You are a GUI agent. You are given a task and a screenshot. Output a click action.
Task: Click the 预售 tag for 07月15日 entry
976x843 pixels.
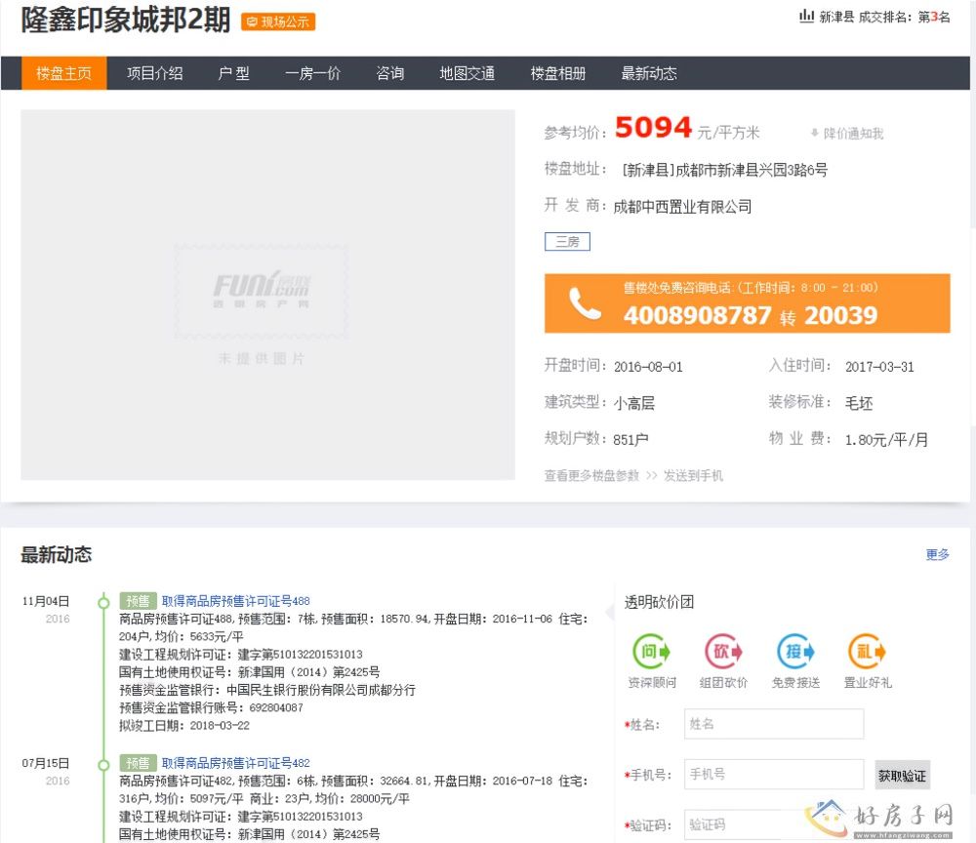[x=139, y=763]
